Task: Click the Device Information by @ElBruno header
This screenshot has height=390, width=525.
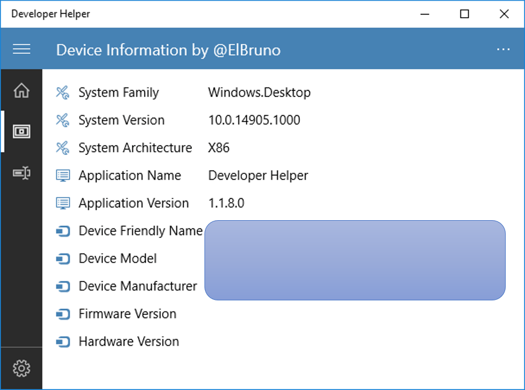Action: point(169,50)
